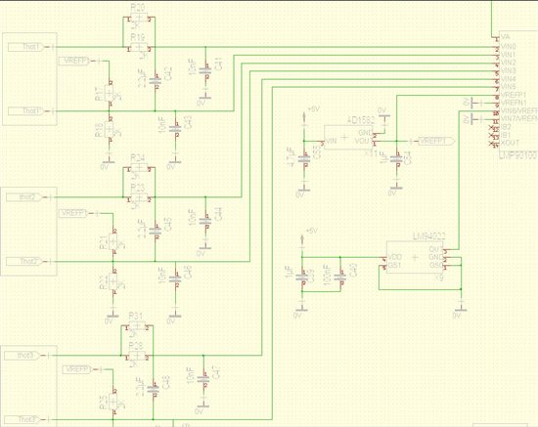Screen dimensions: 538x427
Task: Select capacitor C48 symbol
Action: click(153, 389)
